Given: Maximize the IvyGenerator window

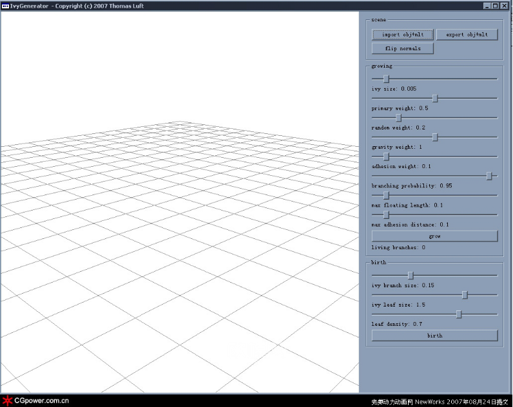Looking at the screenshot, I should (x=496, y=6).
